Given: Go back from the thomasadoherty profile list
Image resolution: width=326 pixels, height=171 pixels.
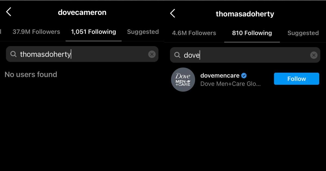Looking at the screenshot, I should (173, 13).
